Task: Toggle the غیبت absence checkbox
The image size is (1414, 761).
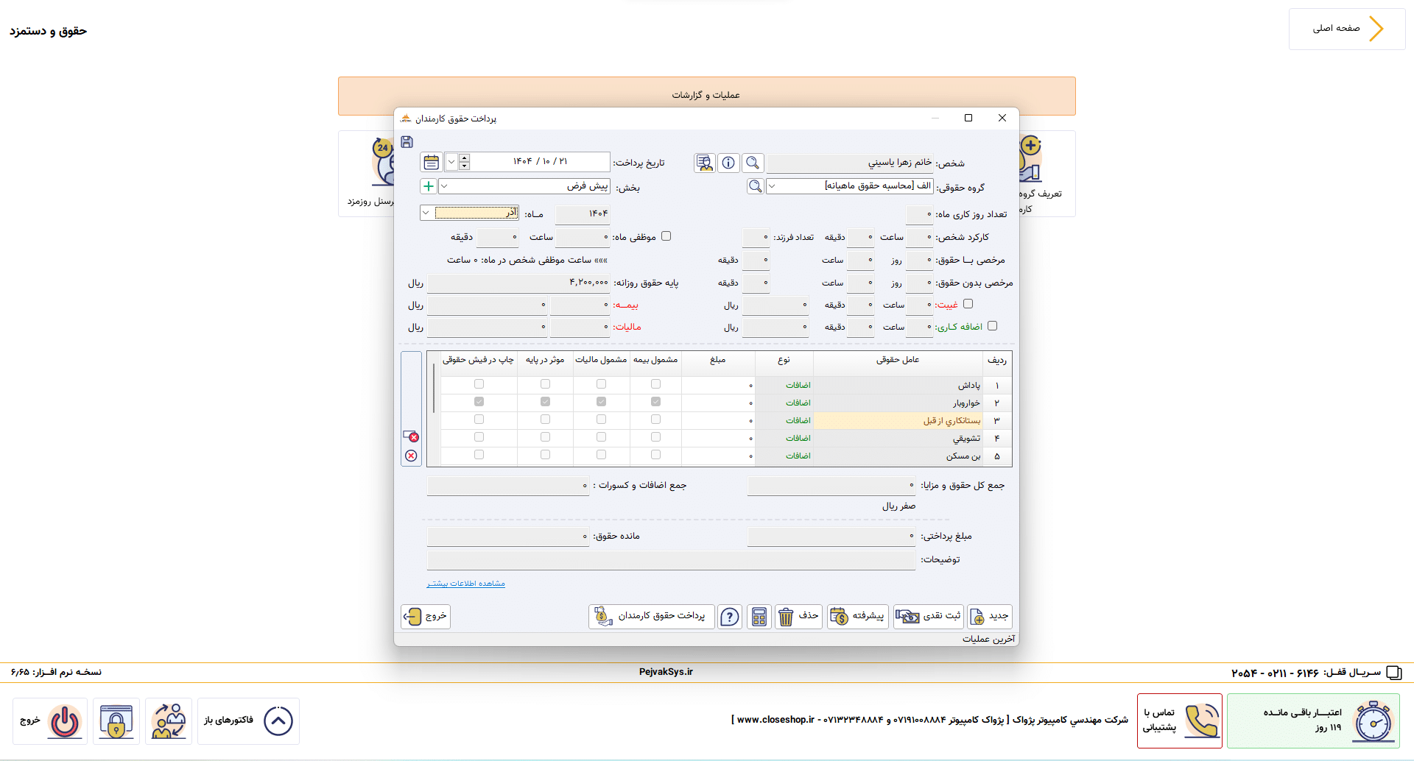Action: (968, 303)
